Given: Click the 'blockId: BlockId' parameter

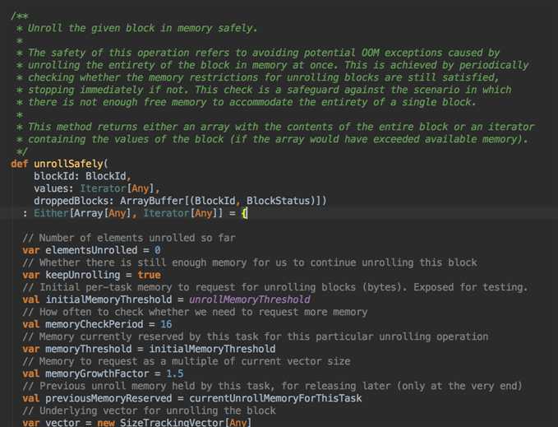Looking at the screenshot, I should (80, 176).
